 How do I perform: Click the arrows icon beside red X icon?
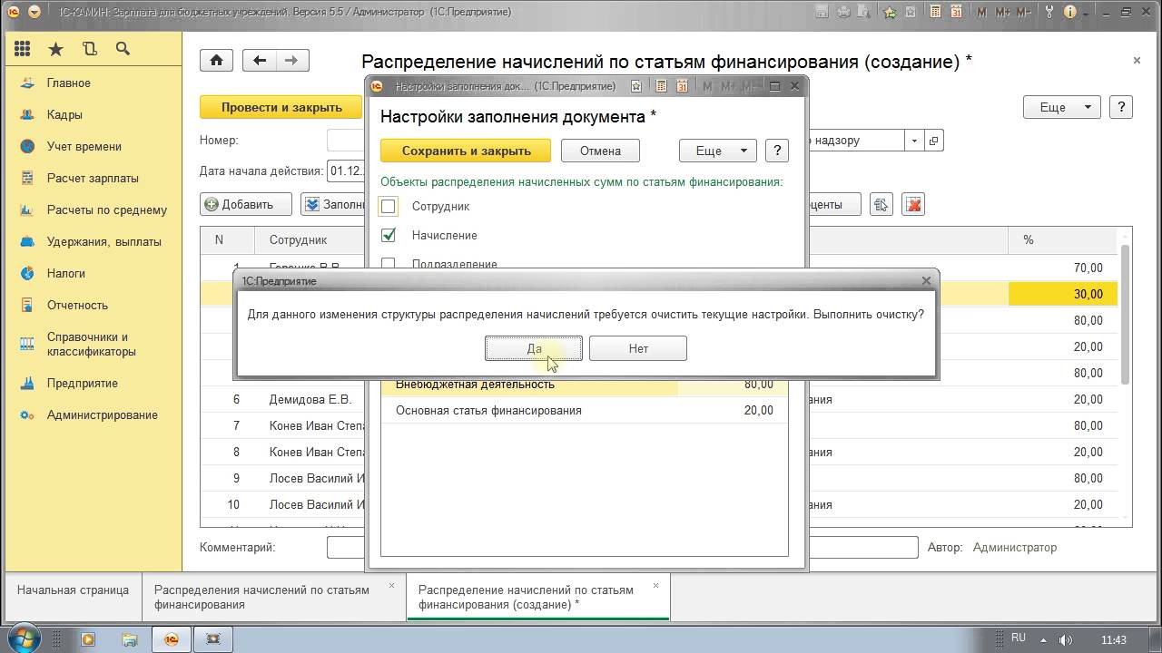[x=881, y=204]
